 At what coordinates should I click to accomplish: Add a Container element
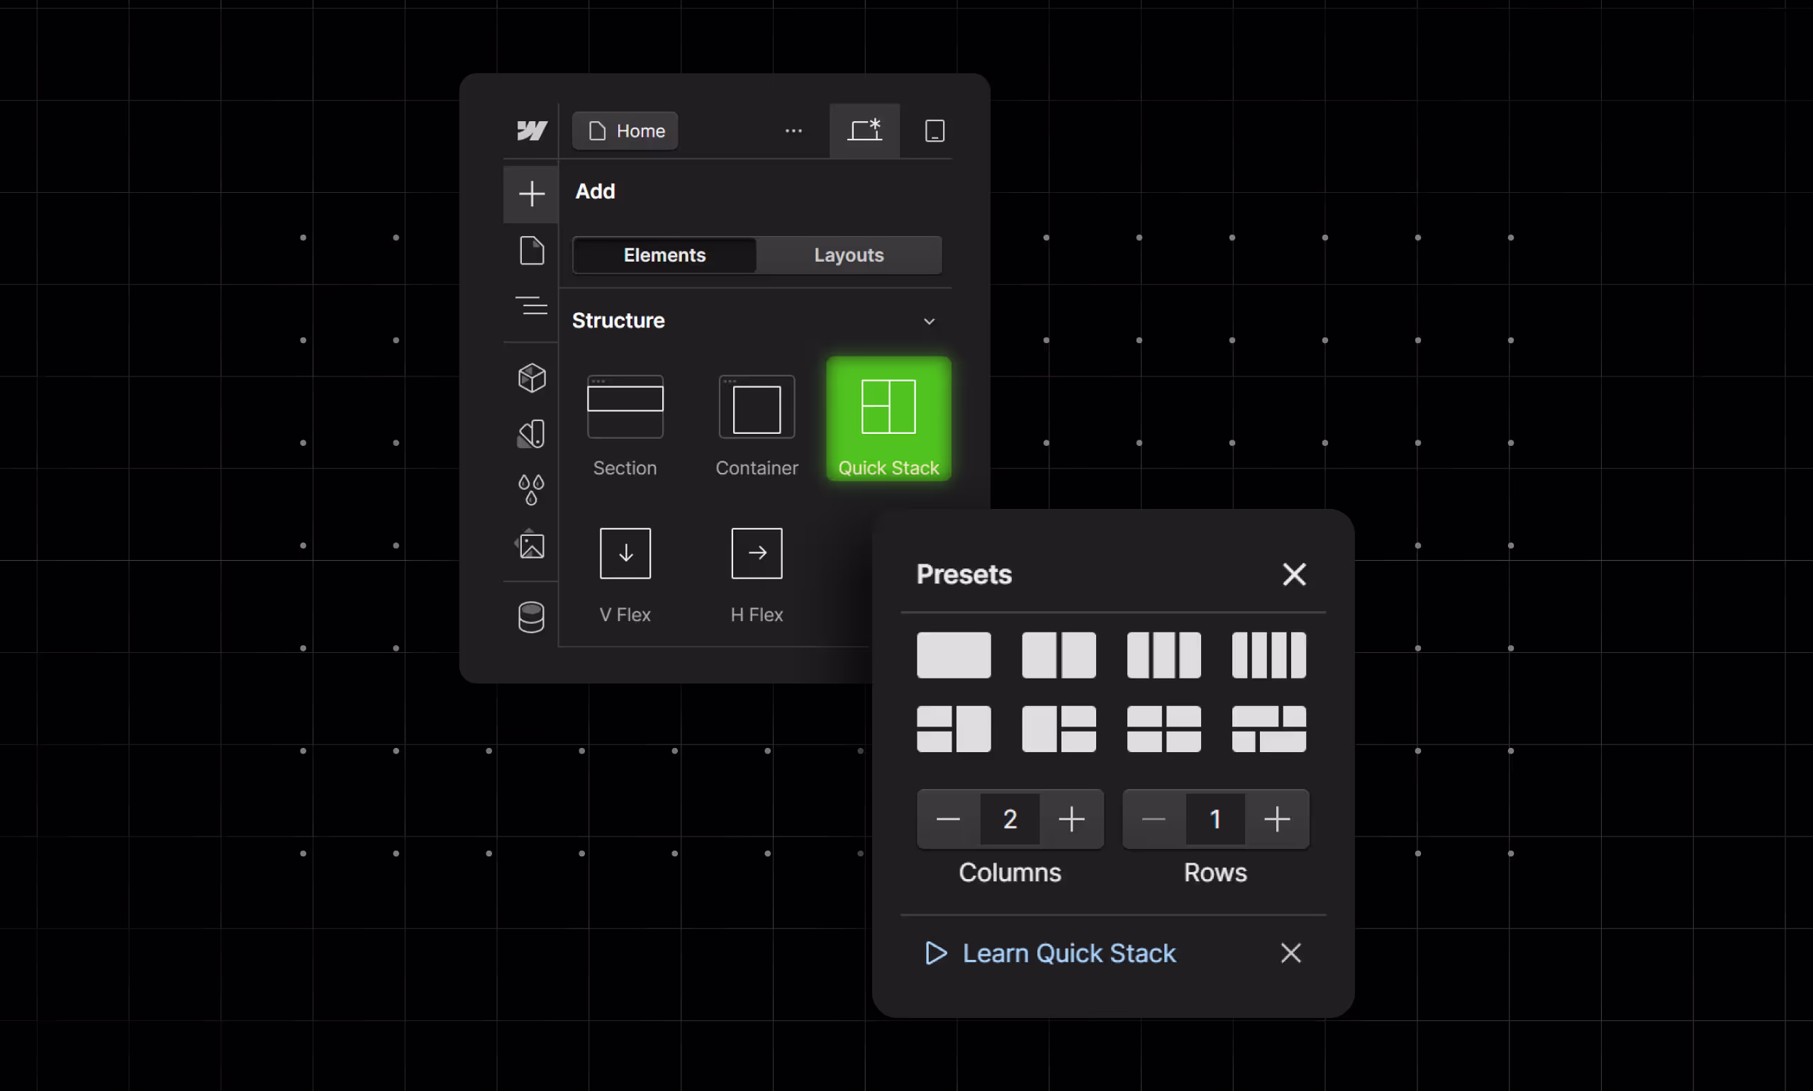(x=757, y=425)
